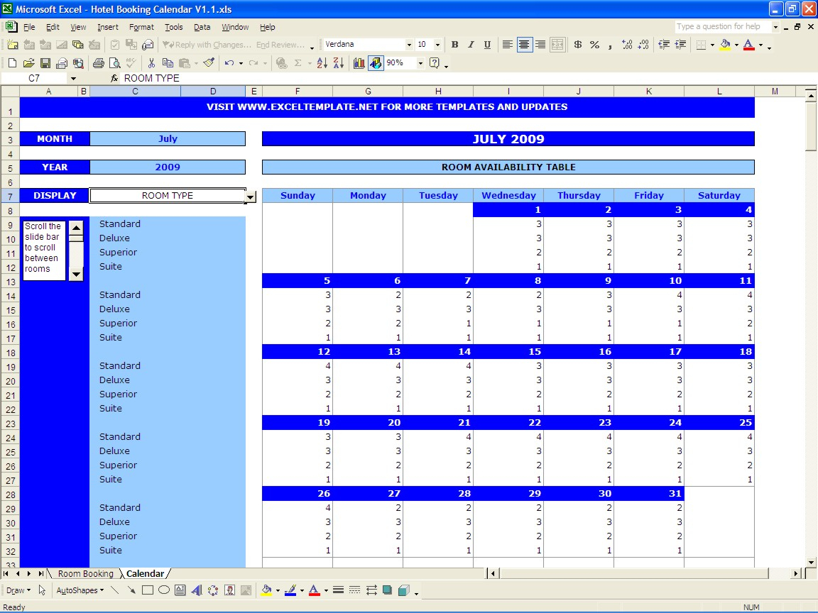This screenshot has height=613, width=818.
Task: Click the down arrow of room scroll bar
Action: pos(76,274)
